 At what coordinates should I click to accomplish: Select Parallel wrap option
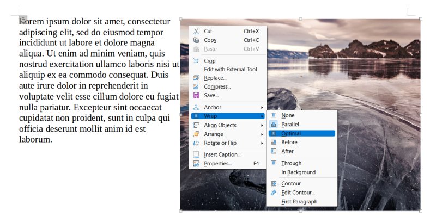(302, 124)
